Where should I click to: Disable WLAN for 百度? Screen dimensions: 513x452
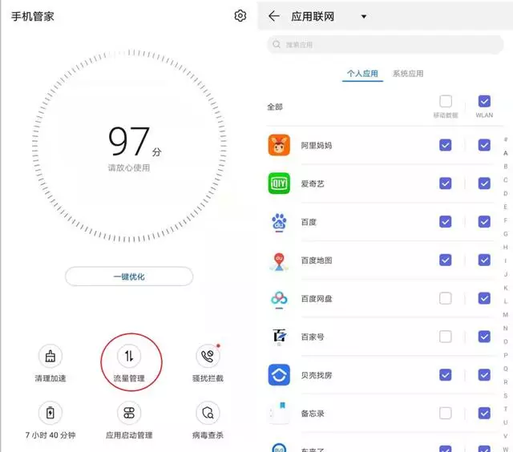coord(484,222)
